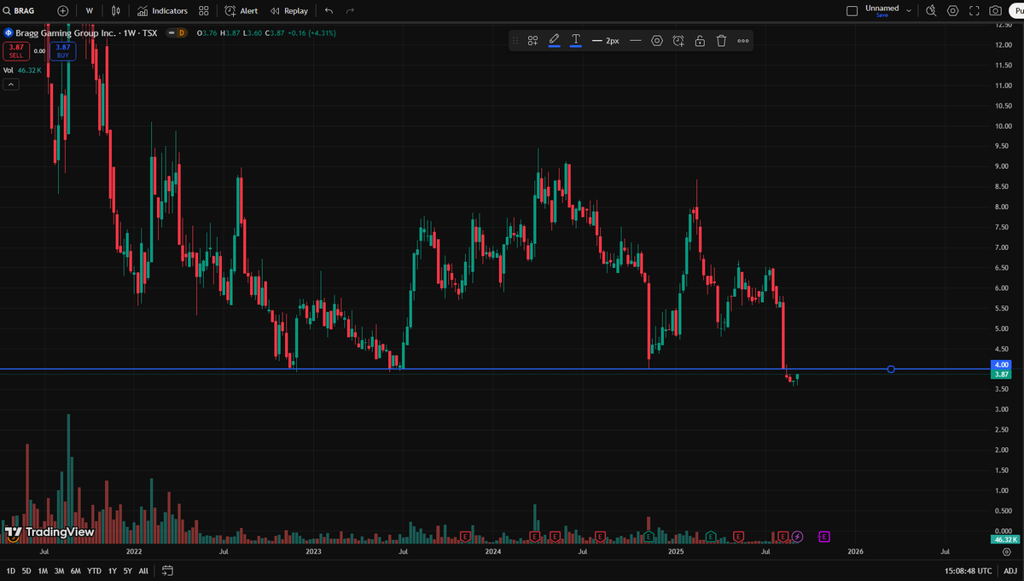
Task: Switch range to 1Y
Action: [x=112, y=571]
